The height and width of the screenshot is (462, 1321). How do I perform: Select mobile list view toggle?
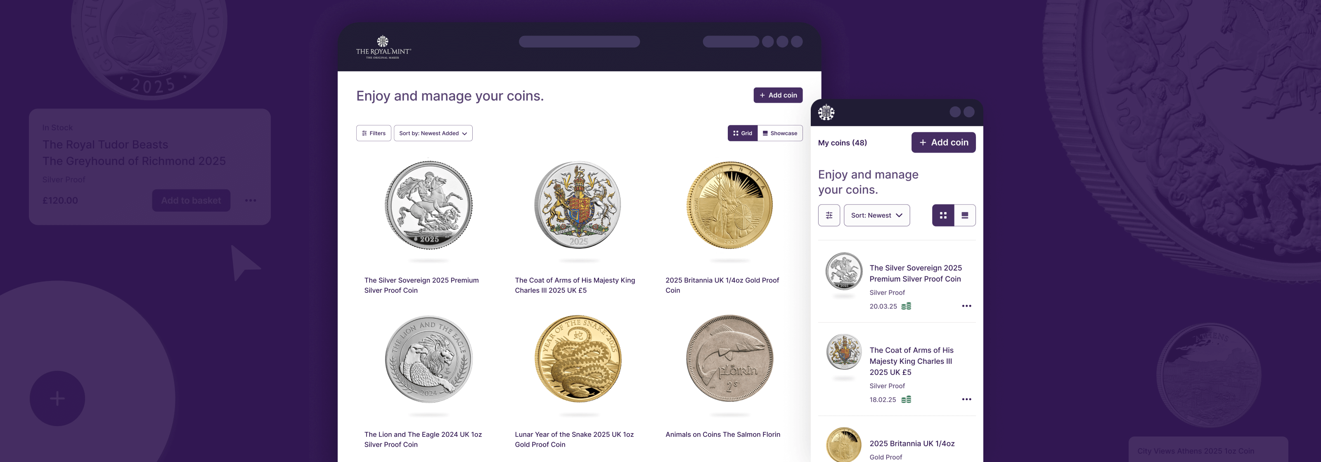click(964, 215)
